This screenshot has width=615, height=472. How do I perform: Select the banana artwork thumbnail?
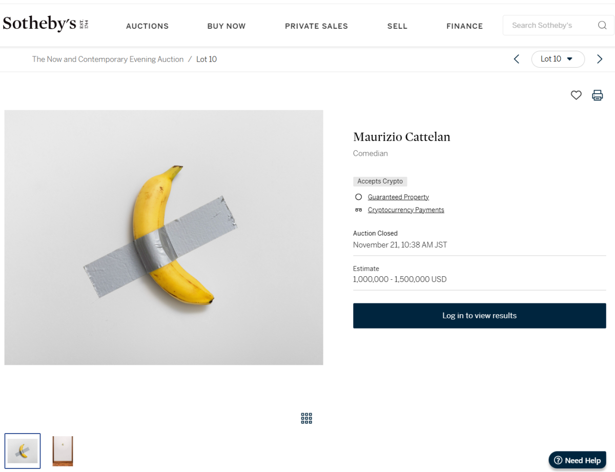point(22,450)
